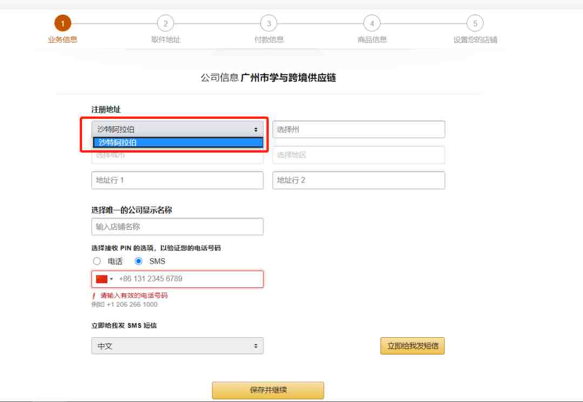Select the 电话 radio button
The width and height of the screenshot is (583, 402).
pos(97,261)
